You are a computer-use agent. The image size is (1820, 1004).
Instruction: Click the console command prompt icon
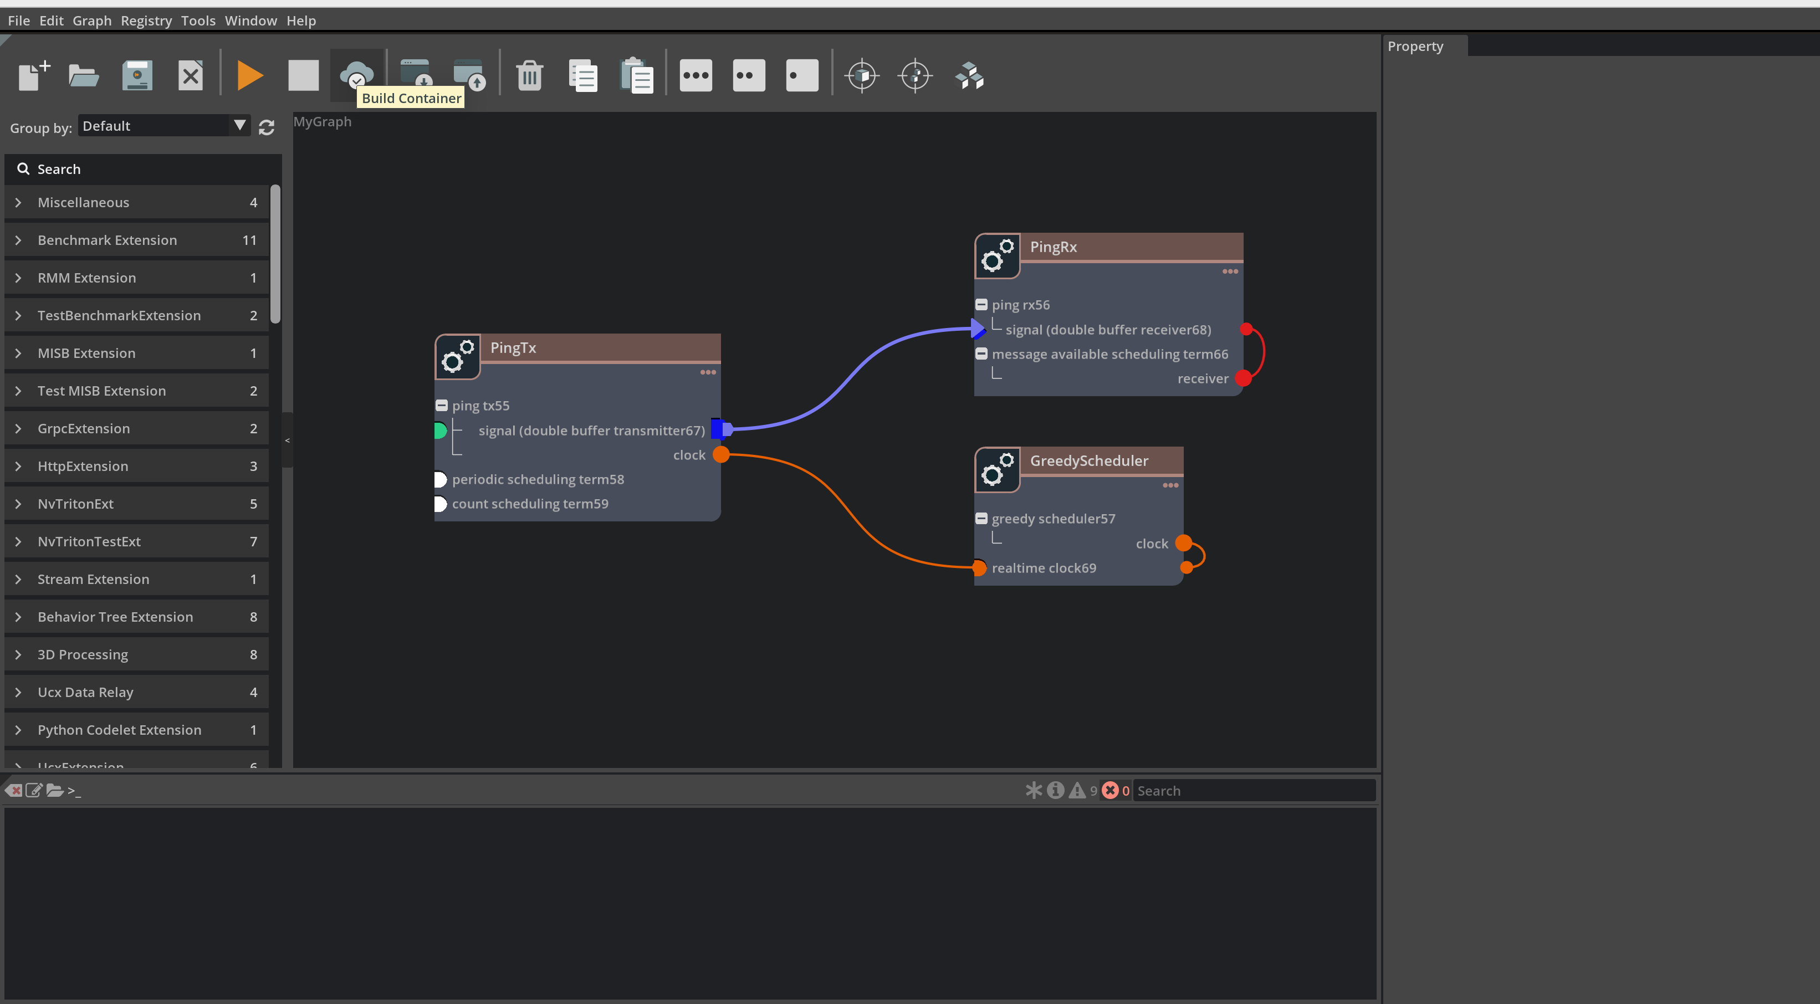tap(74, 791)
